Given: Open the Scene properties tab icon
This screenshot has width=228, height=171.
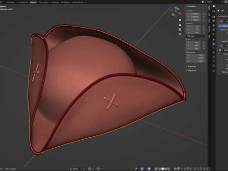Looking at the screenshot, I should 214,30.
